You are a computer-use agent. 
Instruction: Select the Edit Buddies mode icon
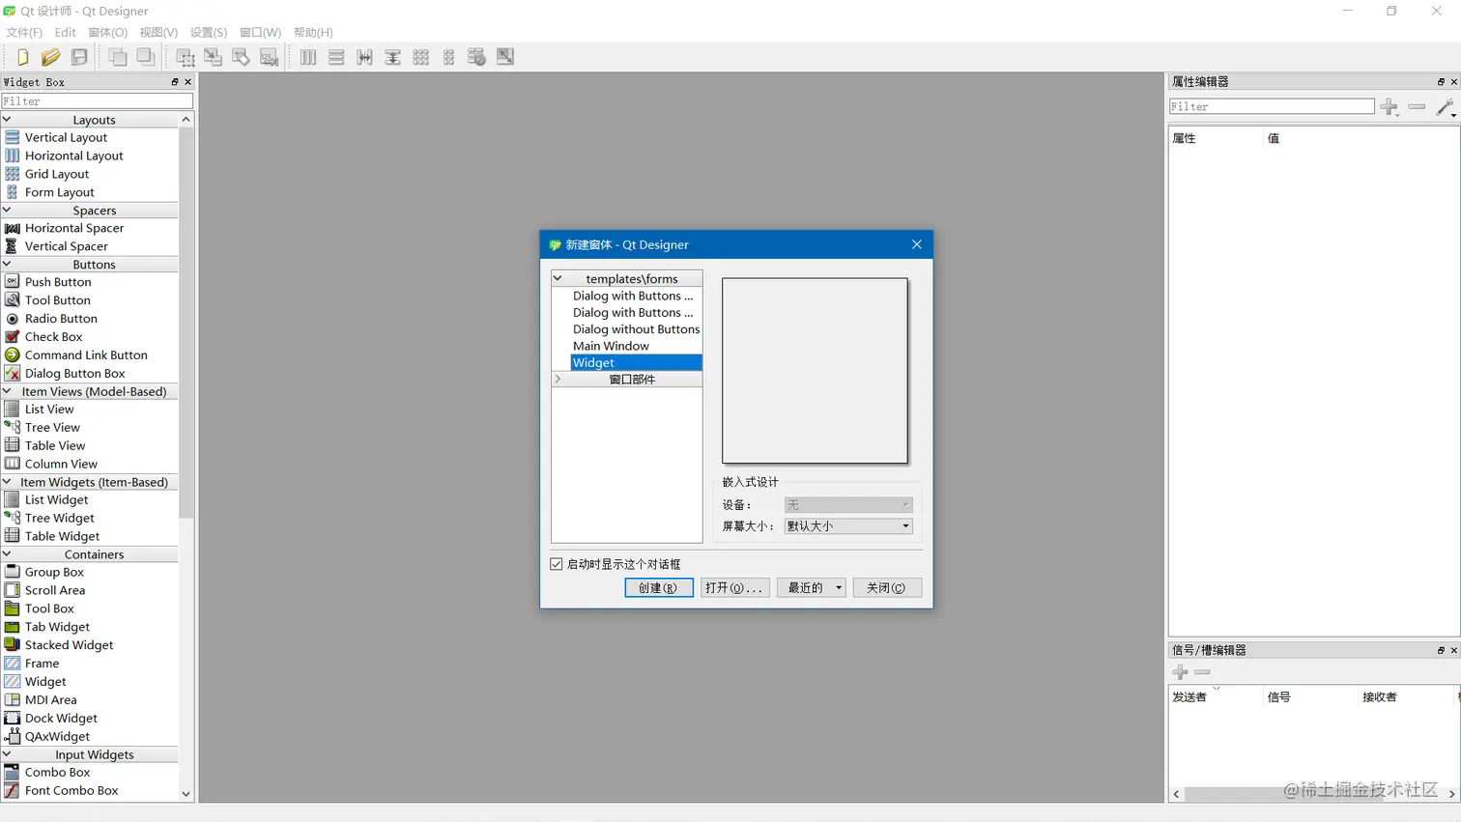242,57
